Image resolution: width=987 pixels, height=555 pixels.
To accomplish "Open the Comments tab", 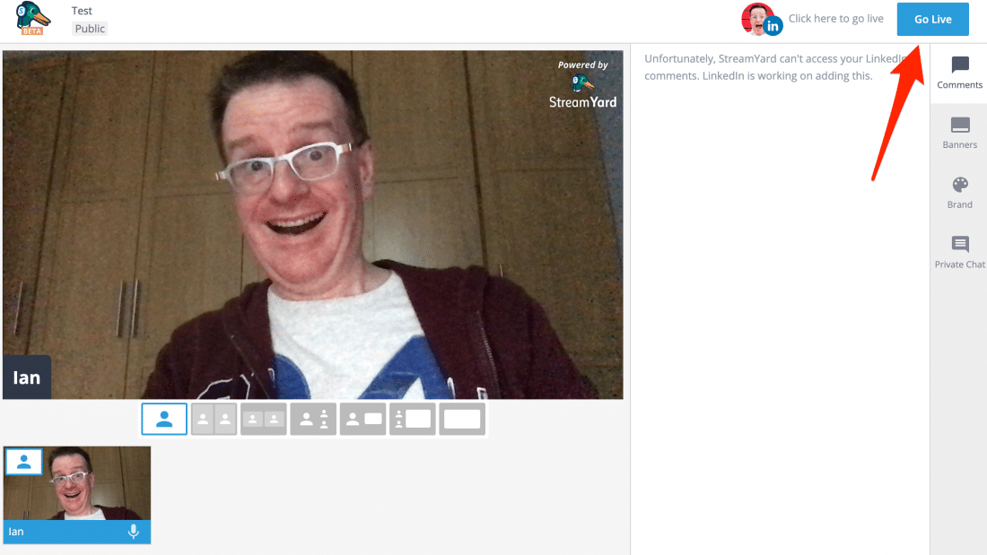I will [959, 73].
